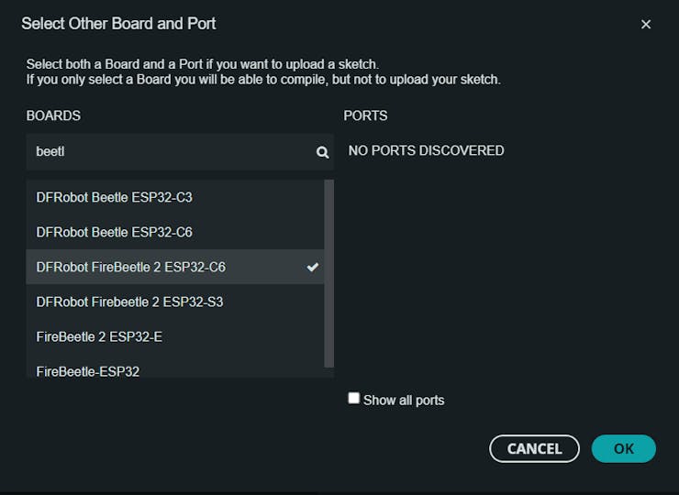
Task: Click the BOARDS column heading
Action: pos(53,115)
